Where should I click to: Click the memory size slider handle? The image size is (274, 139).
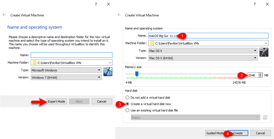pos(137,74)
